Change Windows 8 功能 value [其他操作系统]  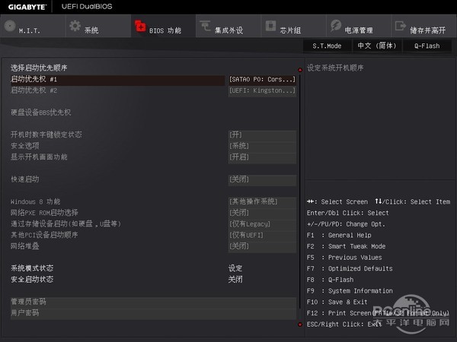(262, 201)
